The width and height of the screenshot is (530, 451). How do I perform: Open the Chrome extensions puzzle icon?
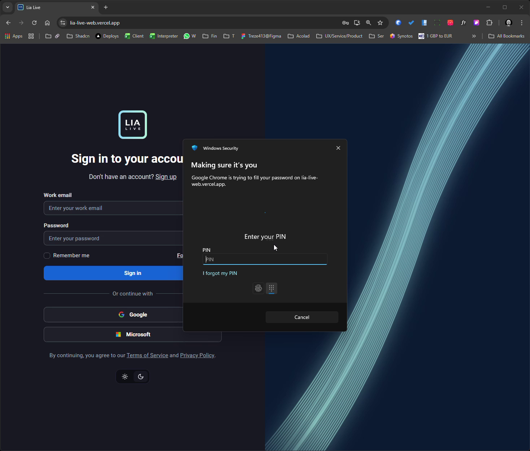click(490, 23)
